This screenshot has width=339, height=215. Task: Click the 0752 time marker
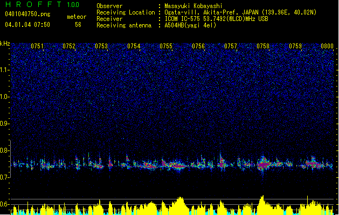click(x=69, y=46)
